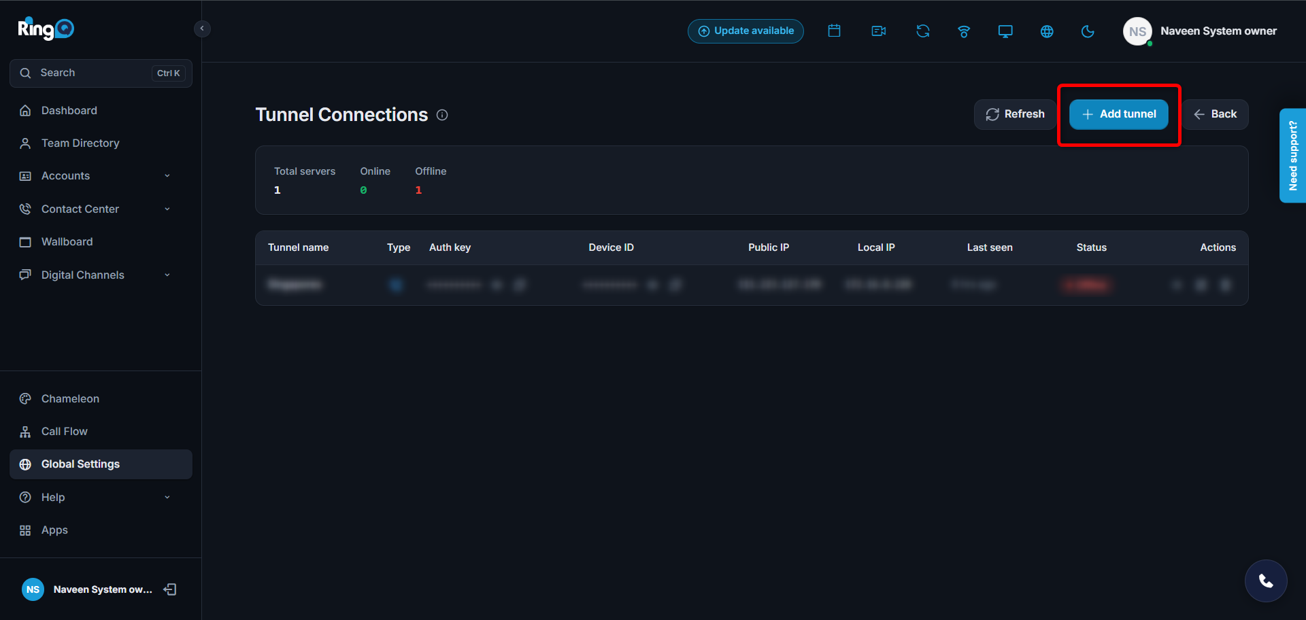Click the RingO logo
The image size is (1306, 620).
point(46,29)
